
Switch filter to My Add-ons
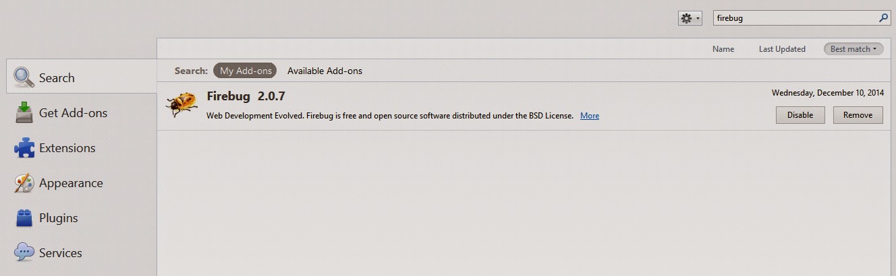point(245,71)
